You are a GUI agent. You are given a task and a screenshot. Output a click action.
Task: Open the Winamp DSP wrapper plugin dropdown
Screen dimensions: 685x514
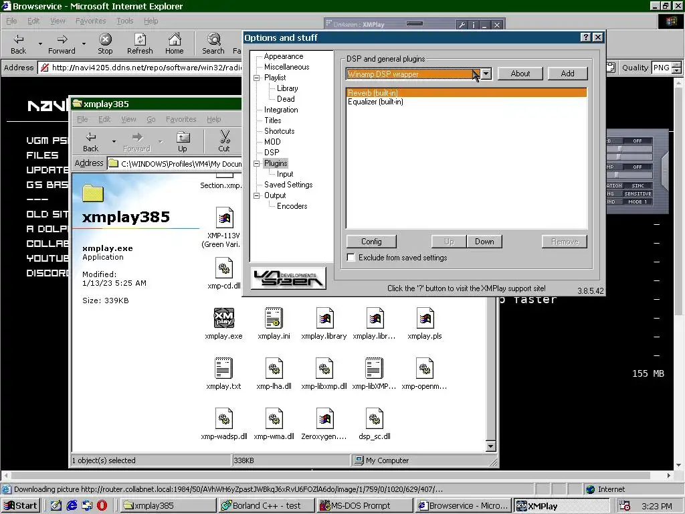(486, 74)
